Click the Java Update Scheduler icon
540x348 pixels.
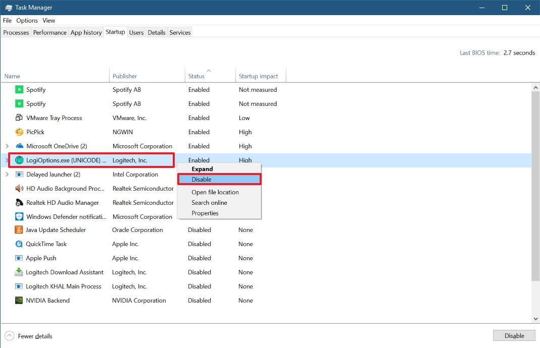[19, 230]
